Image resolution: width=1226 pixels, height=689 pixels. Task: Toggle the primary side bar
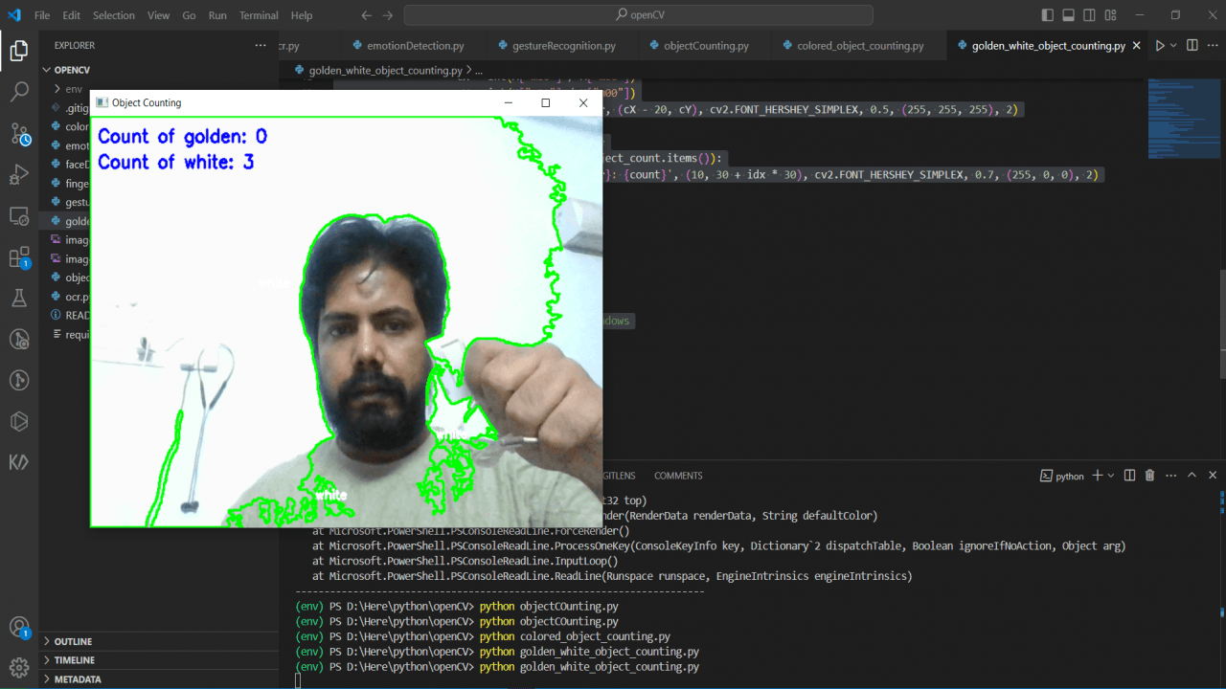(x=1047, y=15)
